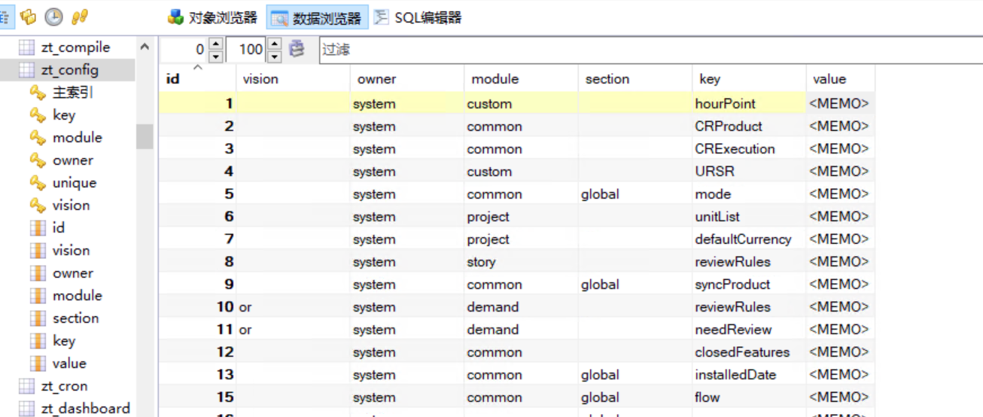The width and height of the screenshot is (983, 417).
Task: Open the 对象浏览器 tab
Action: click(212, 17)
